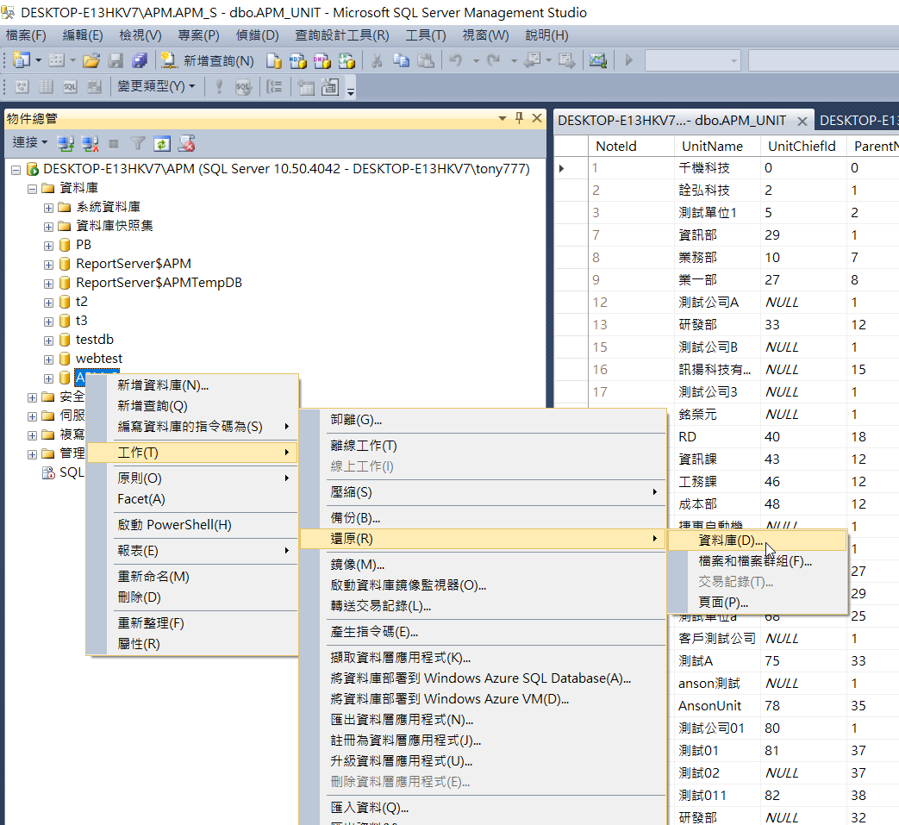899x825 pixels.
Task: Click the Filter funnel icon
Action: (x=138, y=143)
